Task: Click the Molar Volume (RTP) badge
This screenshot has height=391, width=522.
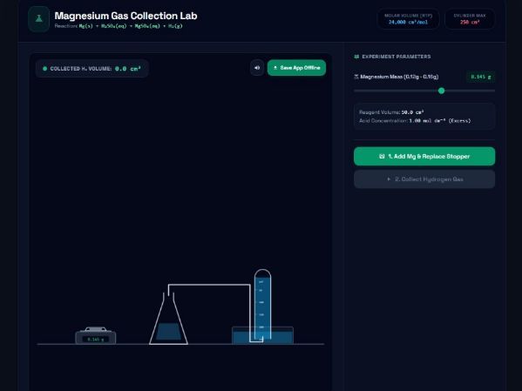Action: point(408,19)
